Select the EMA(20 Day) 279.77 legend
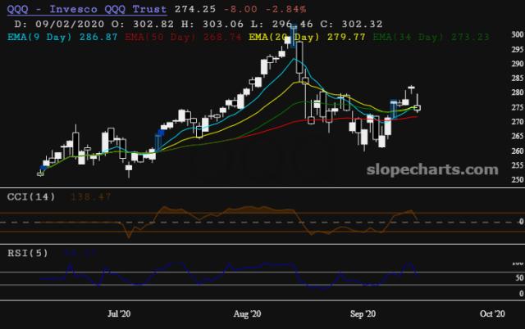The height and width of the screenshot is (329, 525). pos(307,37)
